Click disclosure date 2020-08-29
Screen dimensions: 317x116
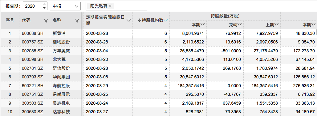point(97,86)
